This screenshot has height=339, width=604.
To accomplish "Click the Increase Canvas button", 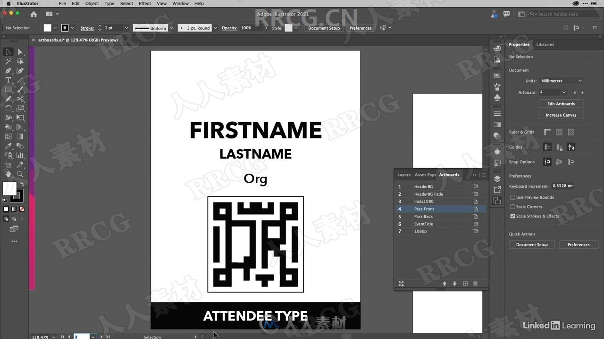I will tap(561, 115).
